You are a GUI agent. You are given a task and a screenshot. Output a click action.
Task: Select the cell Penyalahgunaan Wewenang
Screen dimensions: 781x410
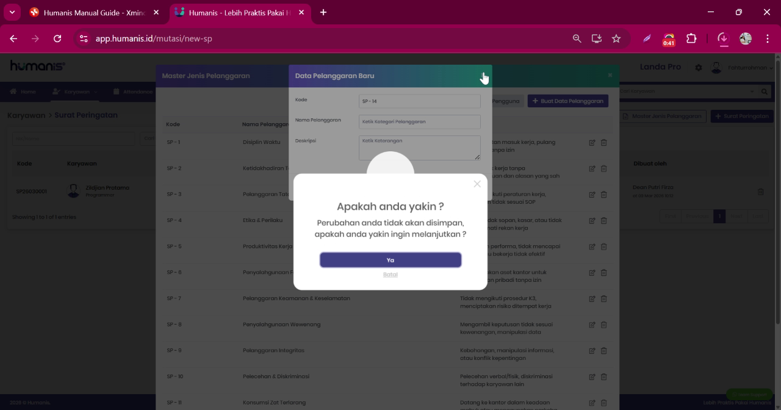coord(281,325)
